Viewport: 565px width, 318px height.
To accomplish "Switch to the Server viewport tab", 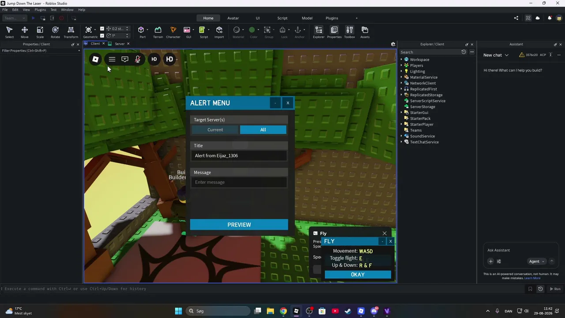I will click(120, 44).
